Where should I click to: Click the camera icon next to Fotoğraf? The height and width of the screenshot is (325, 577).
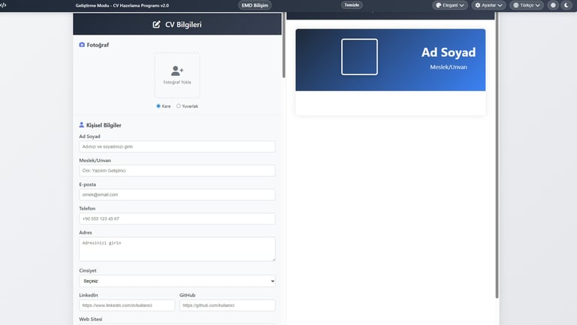point(82,45)
